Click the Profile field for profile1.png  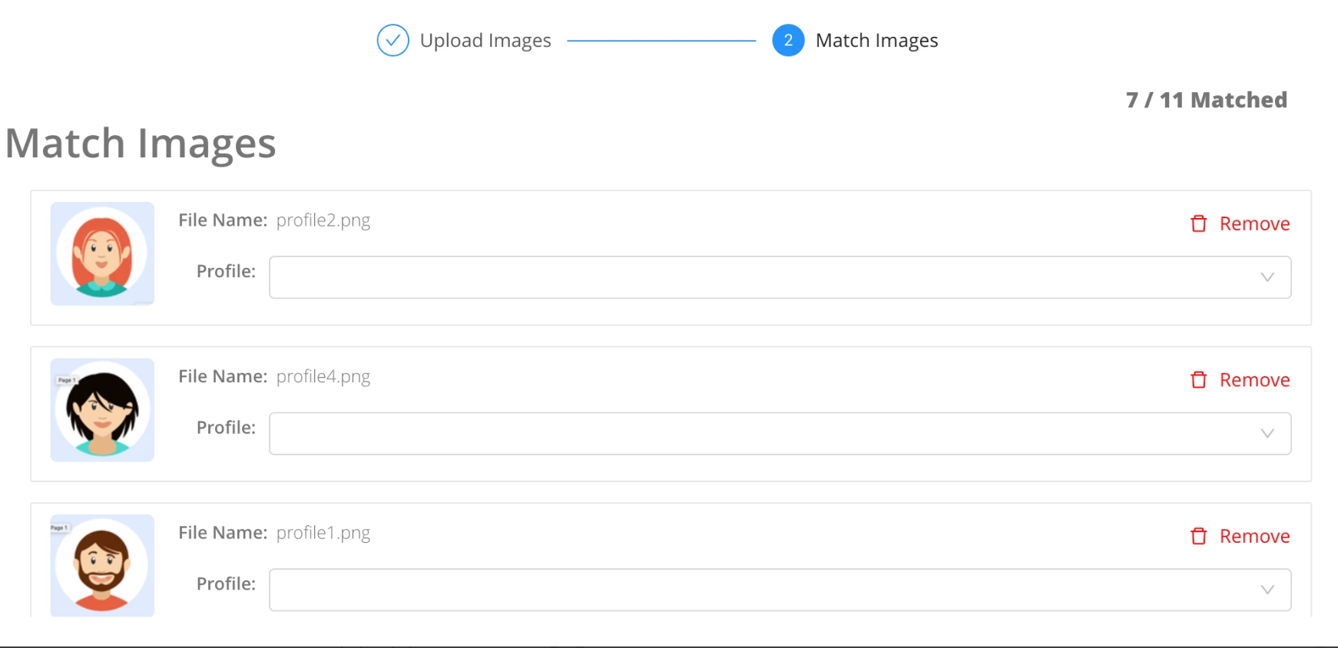pyautogui.click(x=780, y=590)
